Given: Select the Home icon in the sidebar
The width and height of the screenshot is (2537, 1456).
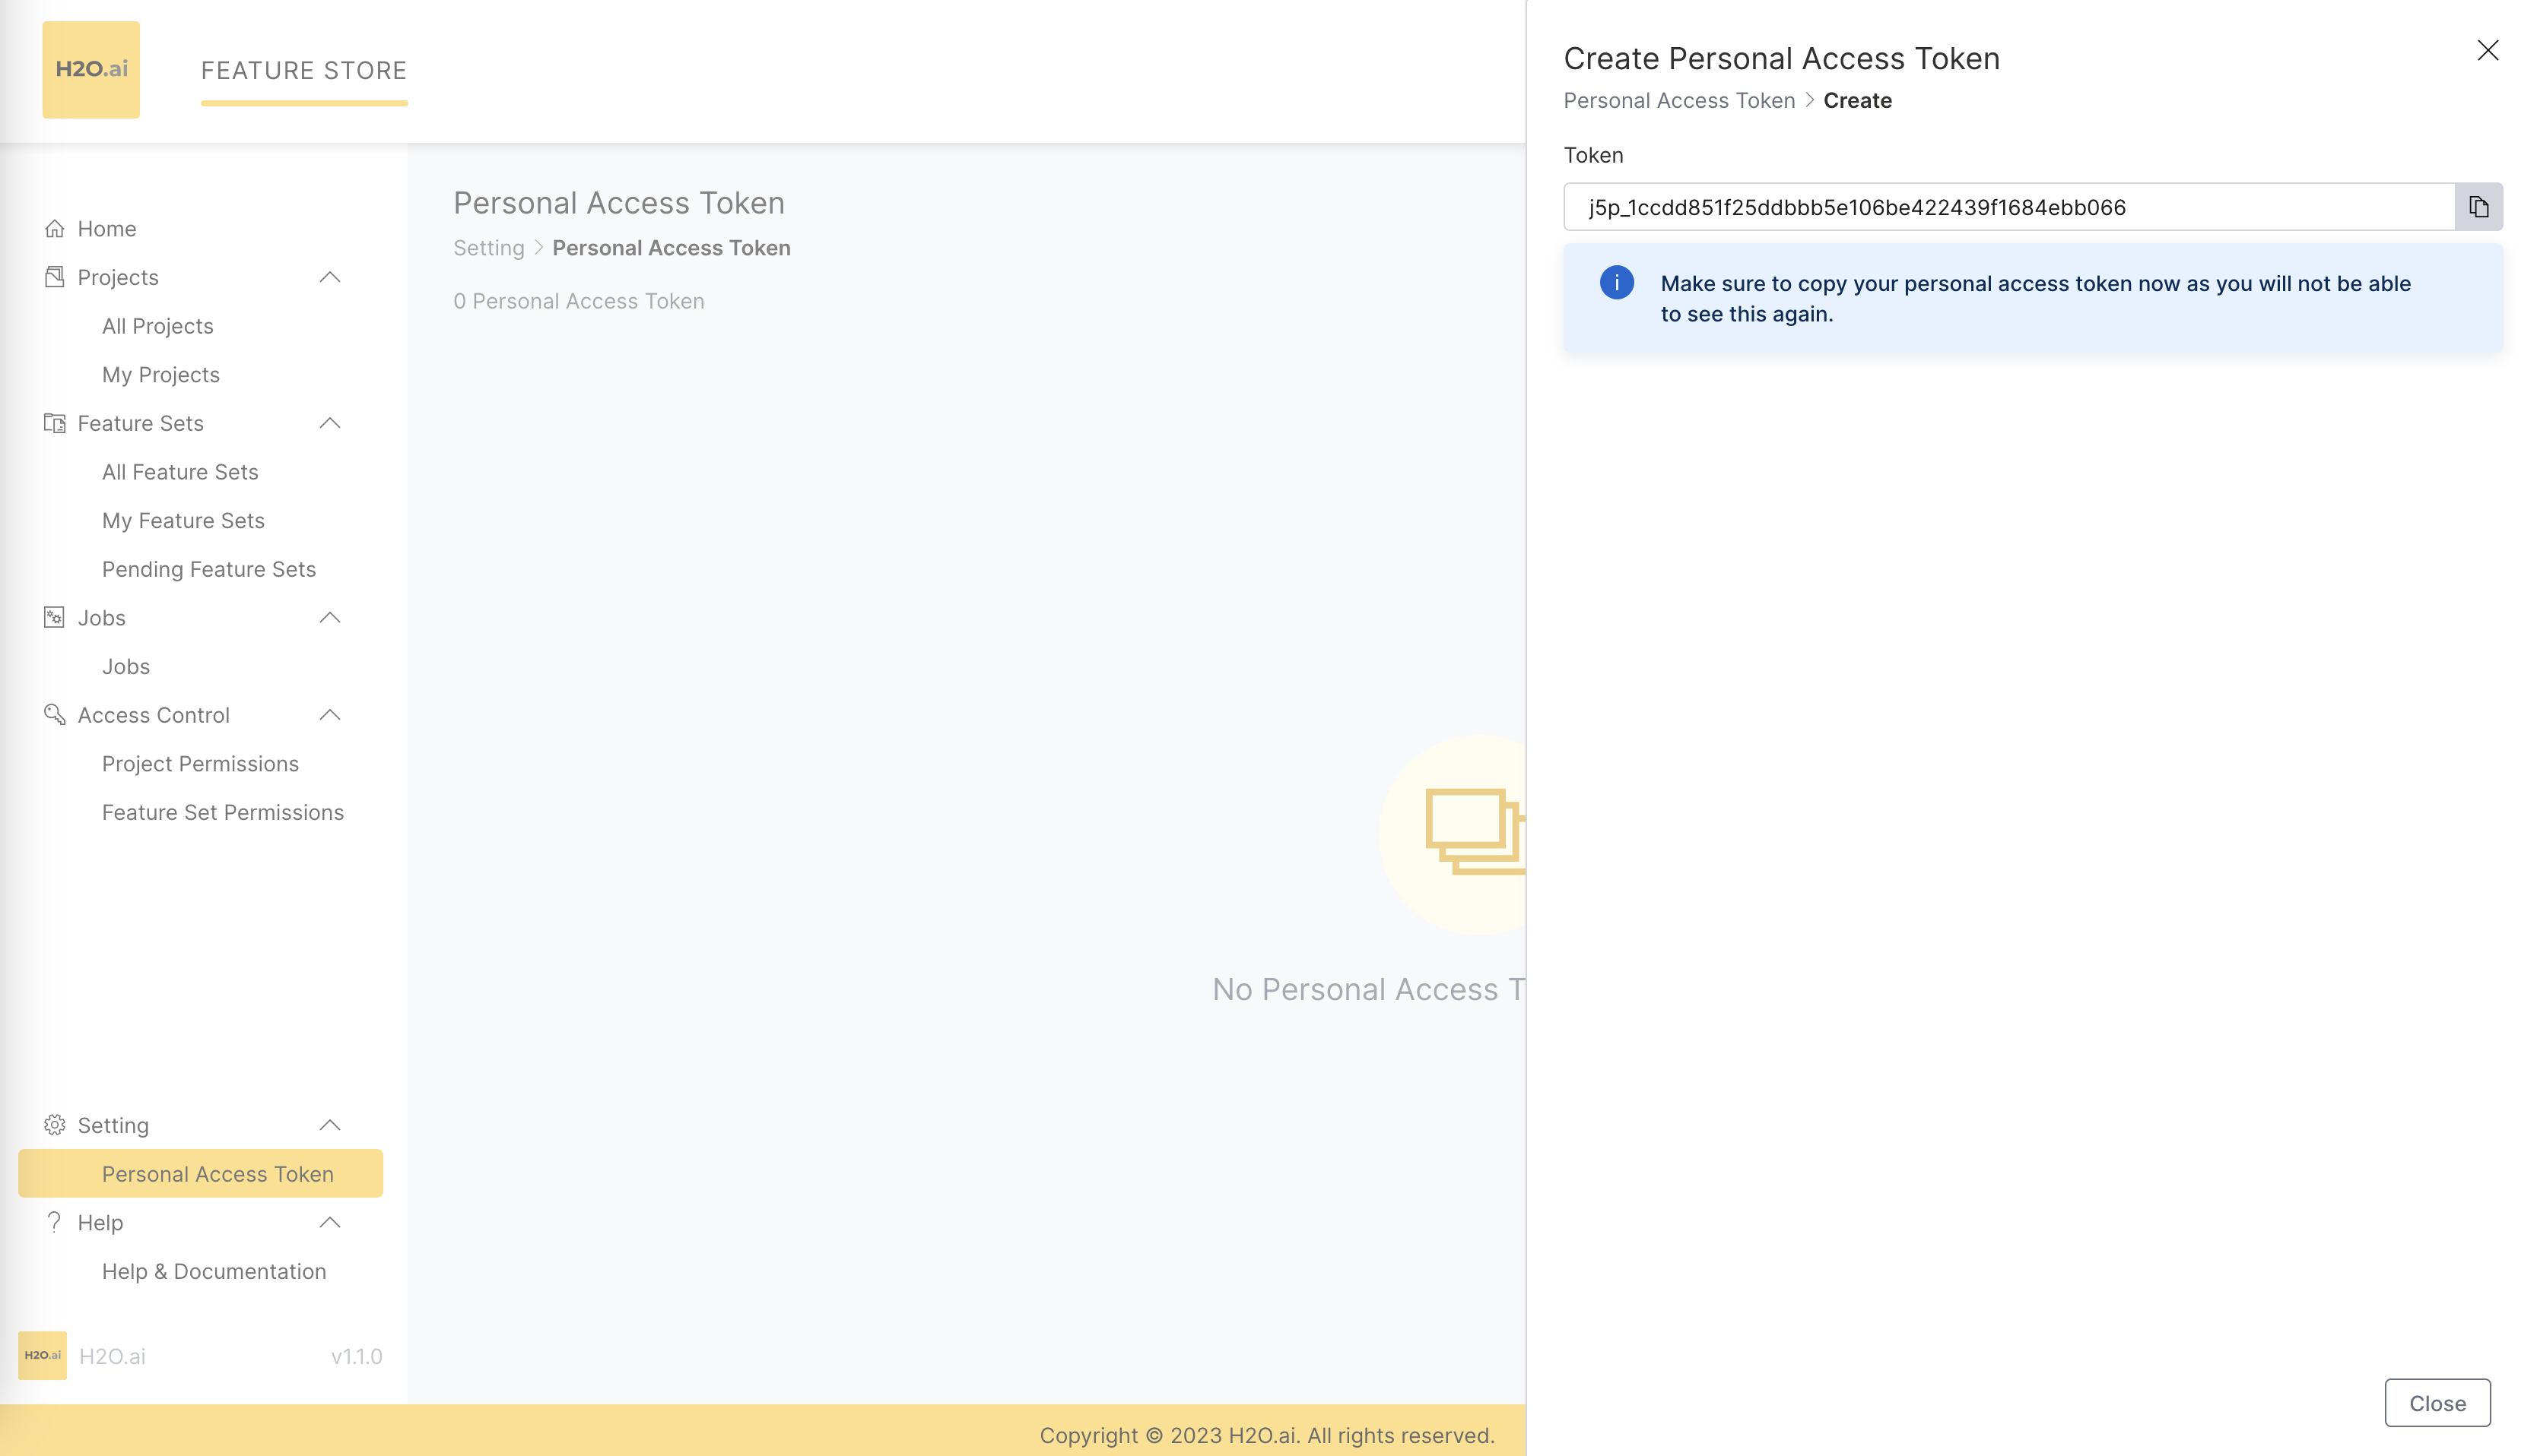Looking at the screenshot, I should point(55,228).
